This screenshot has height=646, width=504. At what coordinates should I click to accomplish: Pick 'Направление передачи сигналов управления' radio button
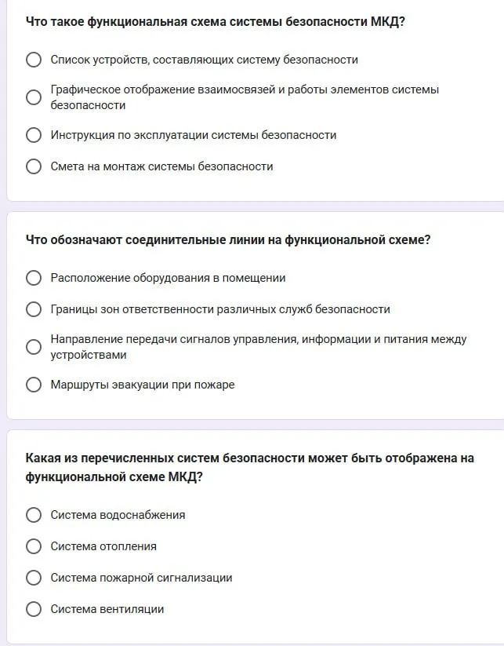pyautogui.click(x=34, y=347)
